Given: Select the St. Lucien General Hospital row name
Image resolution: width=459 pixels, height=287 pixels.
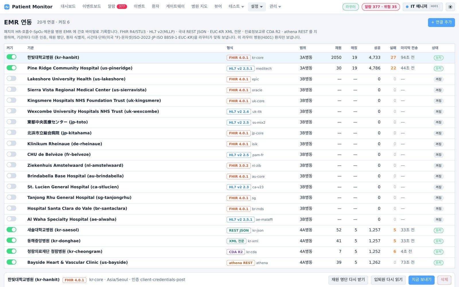Looking at the screenshot, I should tap(73, 187).
